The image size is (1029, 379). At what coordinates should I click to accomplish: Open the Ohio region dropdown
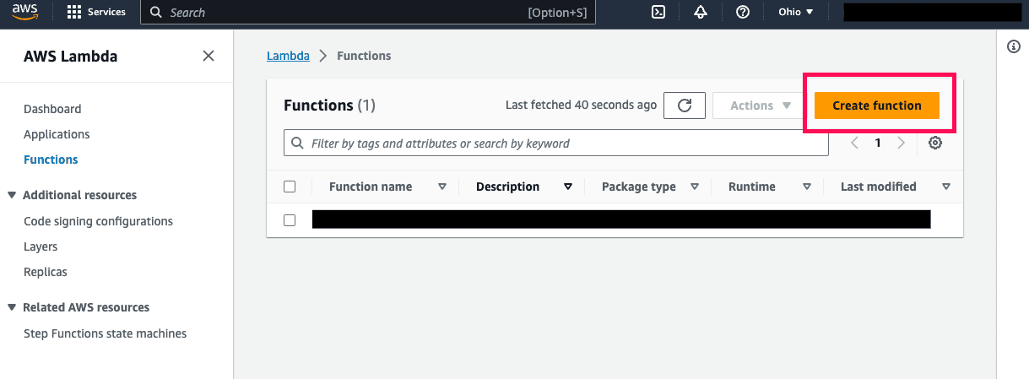click(796, 12)
